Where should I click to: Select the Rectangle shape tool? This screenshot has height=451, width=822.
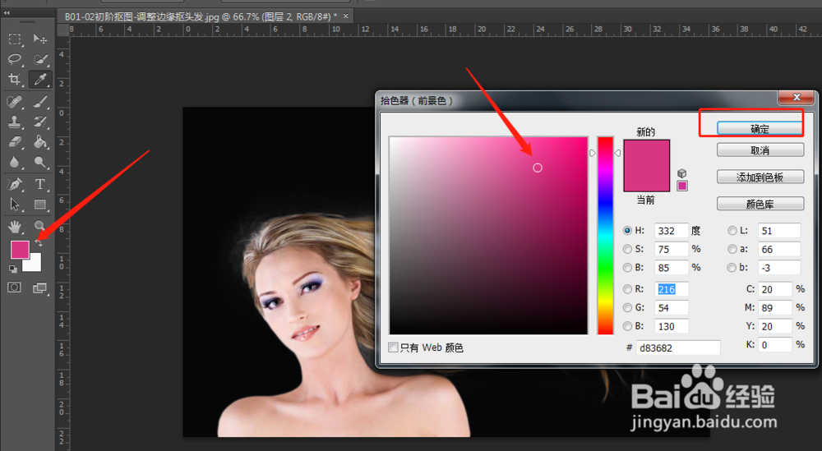(x=39, y=205)
